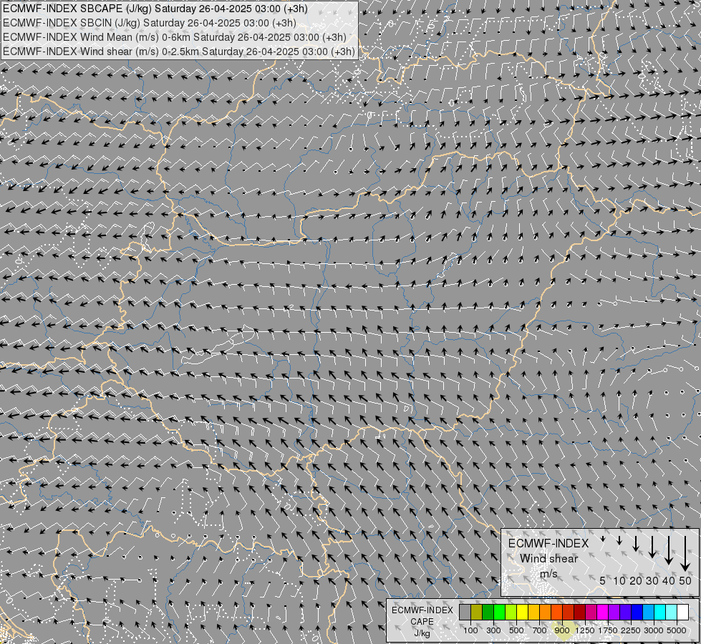The width and height of the screenshot is (701, 644).
Task: Select the gray CAPE legend swatch
Action: tap(465, 612)
